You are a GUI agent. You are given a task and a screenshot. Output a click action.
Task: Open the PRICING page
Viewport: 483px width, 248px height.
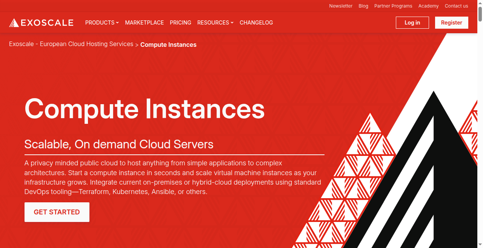(x=180, y=23)
